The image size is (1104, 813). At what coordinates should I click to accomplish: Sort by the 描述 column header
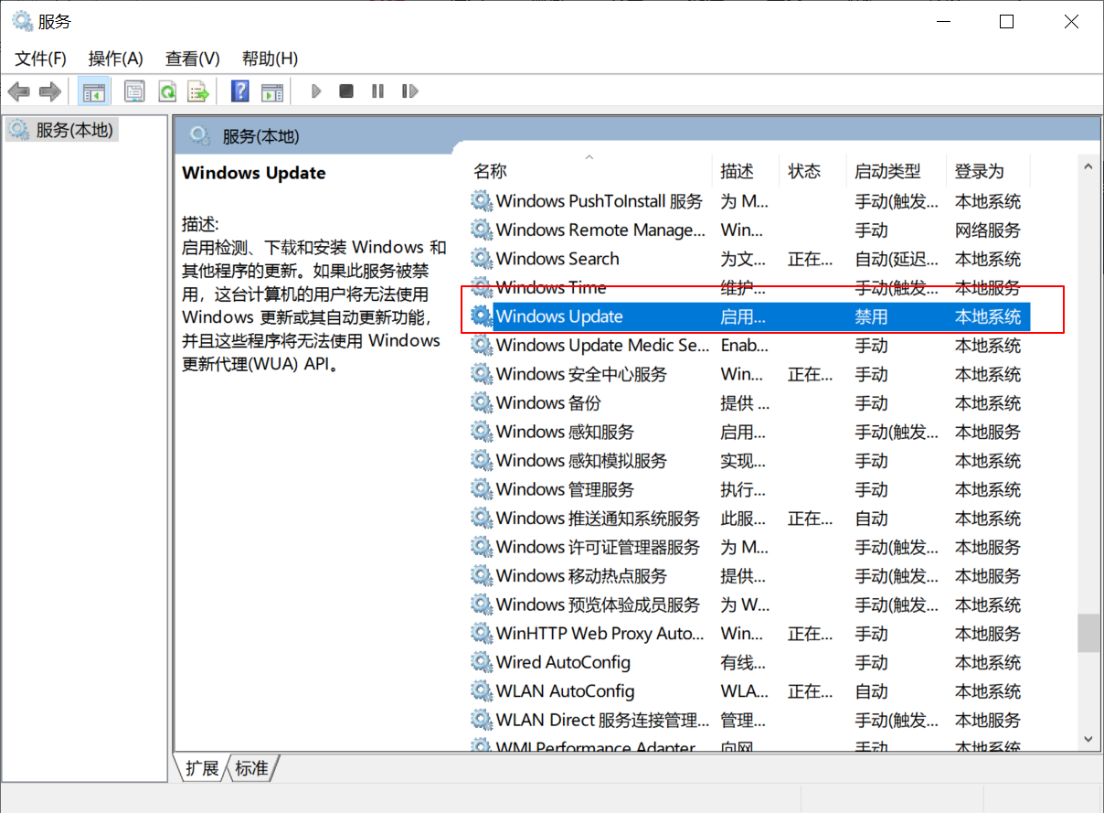745,171
